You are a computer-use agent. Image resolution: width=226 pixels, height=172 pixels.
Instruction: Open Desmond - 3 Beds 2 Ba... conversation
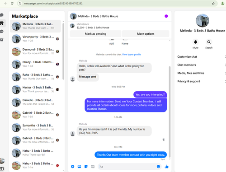[x=35, y=51]
